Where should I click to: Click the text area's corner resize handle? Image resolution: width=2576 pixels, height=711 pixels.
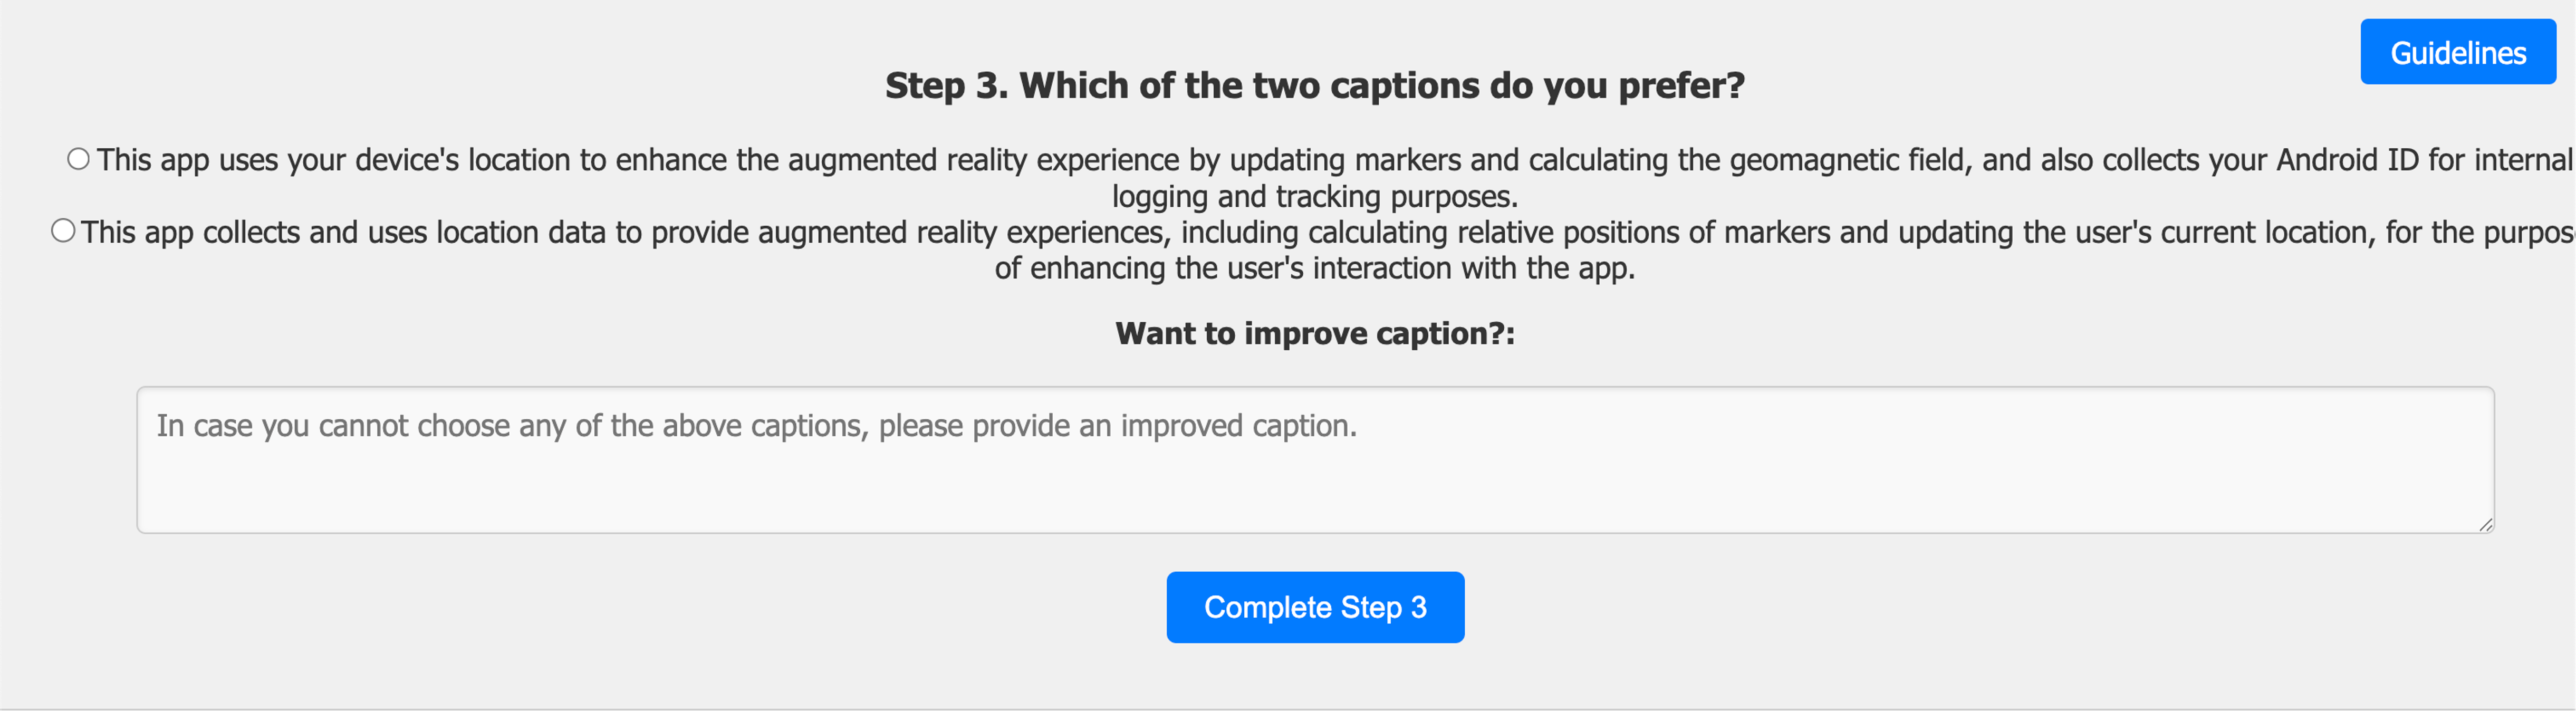pyautogui.click(x=2485, y=524)
